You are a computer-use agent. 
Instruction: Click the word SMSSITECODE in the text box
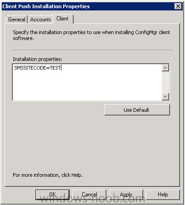(30, 68)
